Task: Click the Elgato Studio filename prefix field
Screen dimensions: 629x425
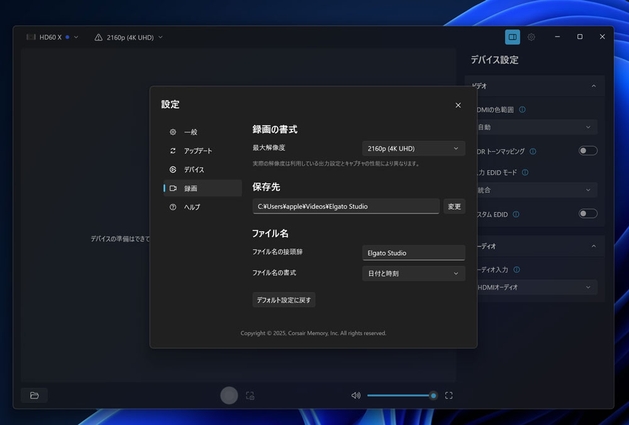Action: coord(413,252)
